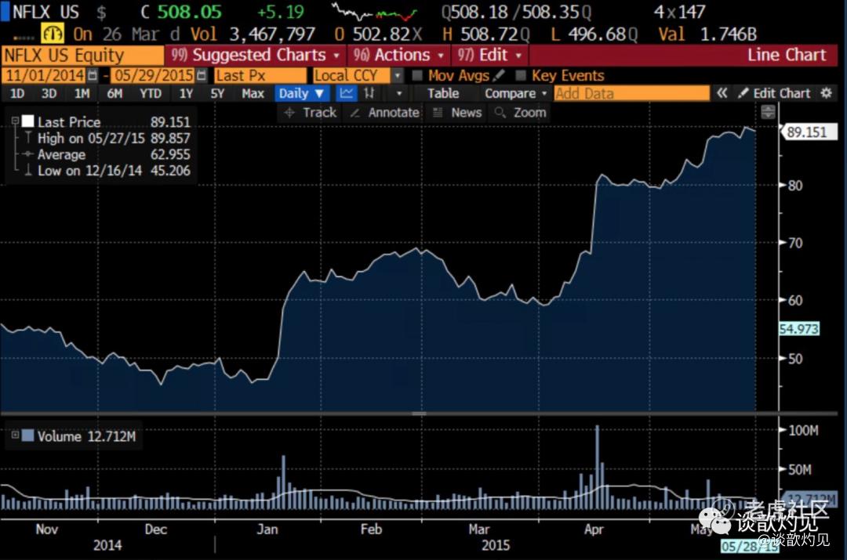Select the 5Y range tab
This screenshot has height=560, width=847.
(217, 93)
